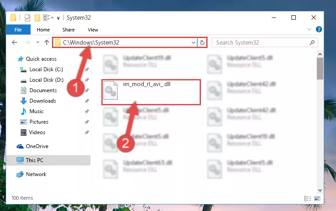Click the scrollbar up arrow

(320, 54)
